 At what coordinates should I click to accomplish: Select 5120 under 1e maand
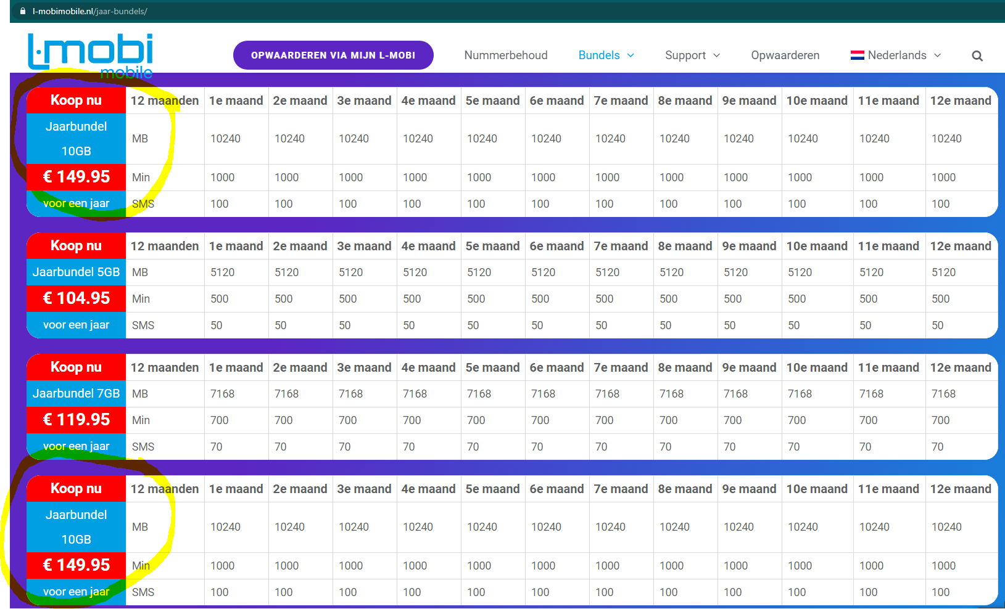coord(223,272)
